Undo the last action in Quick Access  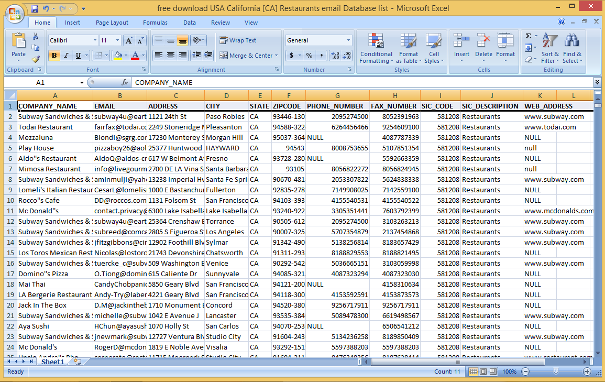[x=46, y=8]
